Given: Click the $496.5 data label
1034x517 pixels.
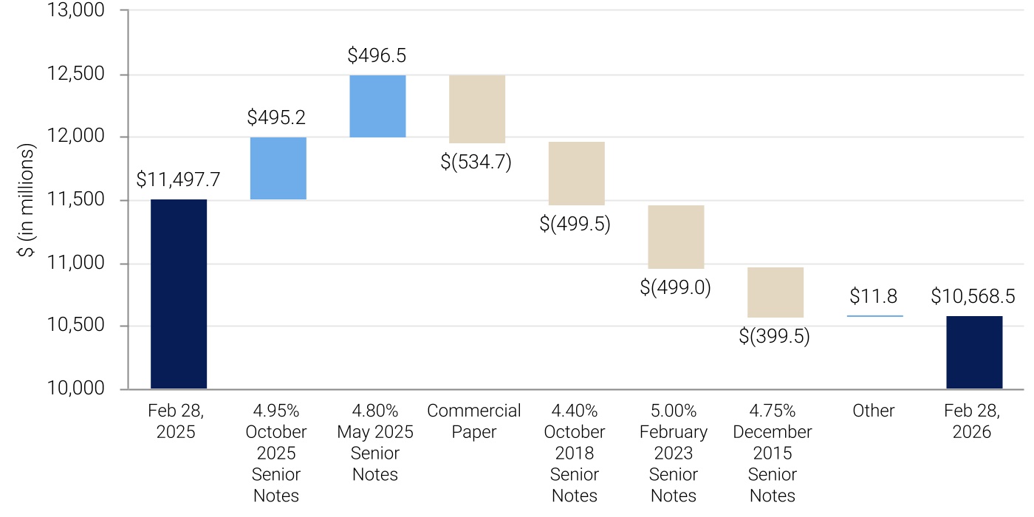Looking at the screenshot, I should pyautogui.click(x=377, y=55).
